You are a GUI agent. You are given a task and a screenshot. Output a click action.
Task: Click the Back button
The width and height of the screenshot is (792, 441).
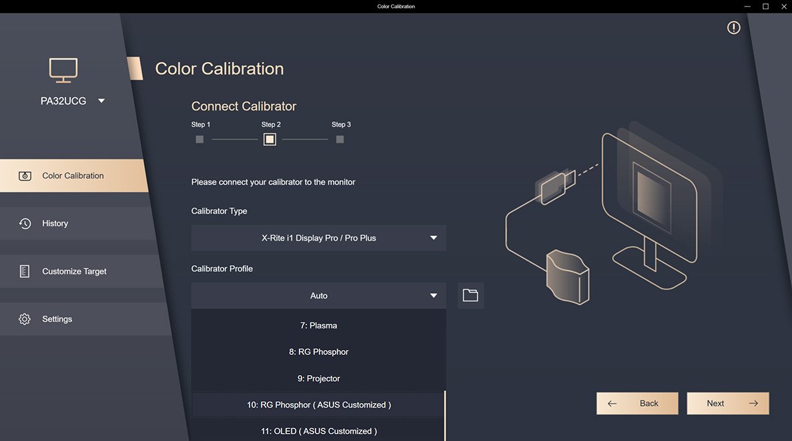[637, 403]
